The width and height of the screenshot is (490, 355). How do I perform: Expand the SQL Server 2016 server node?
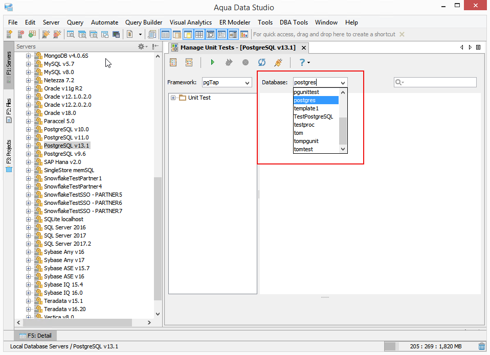pyautogui.click(x=29, y=227)
